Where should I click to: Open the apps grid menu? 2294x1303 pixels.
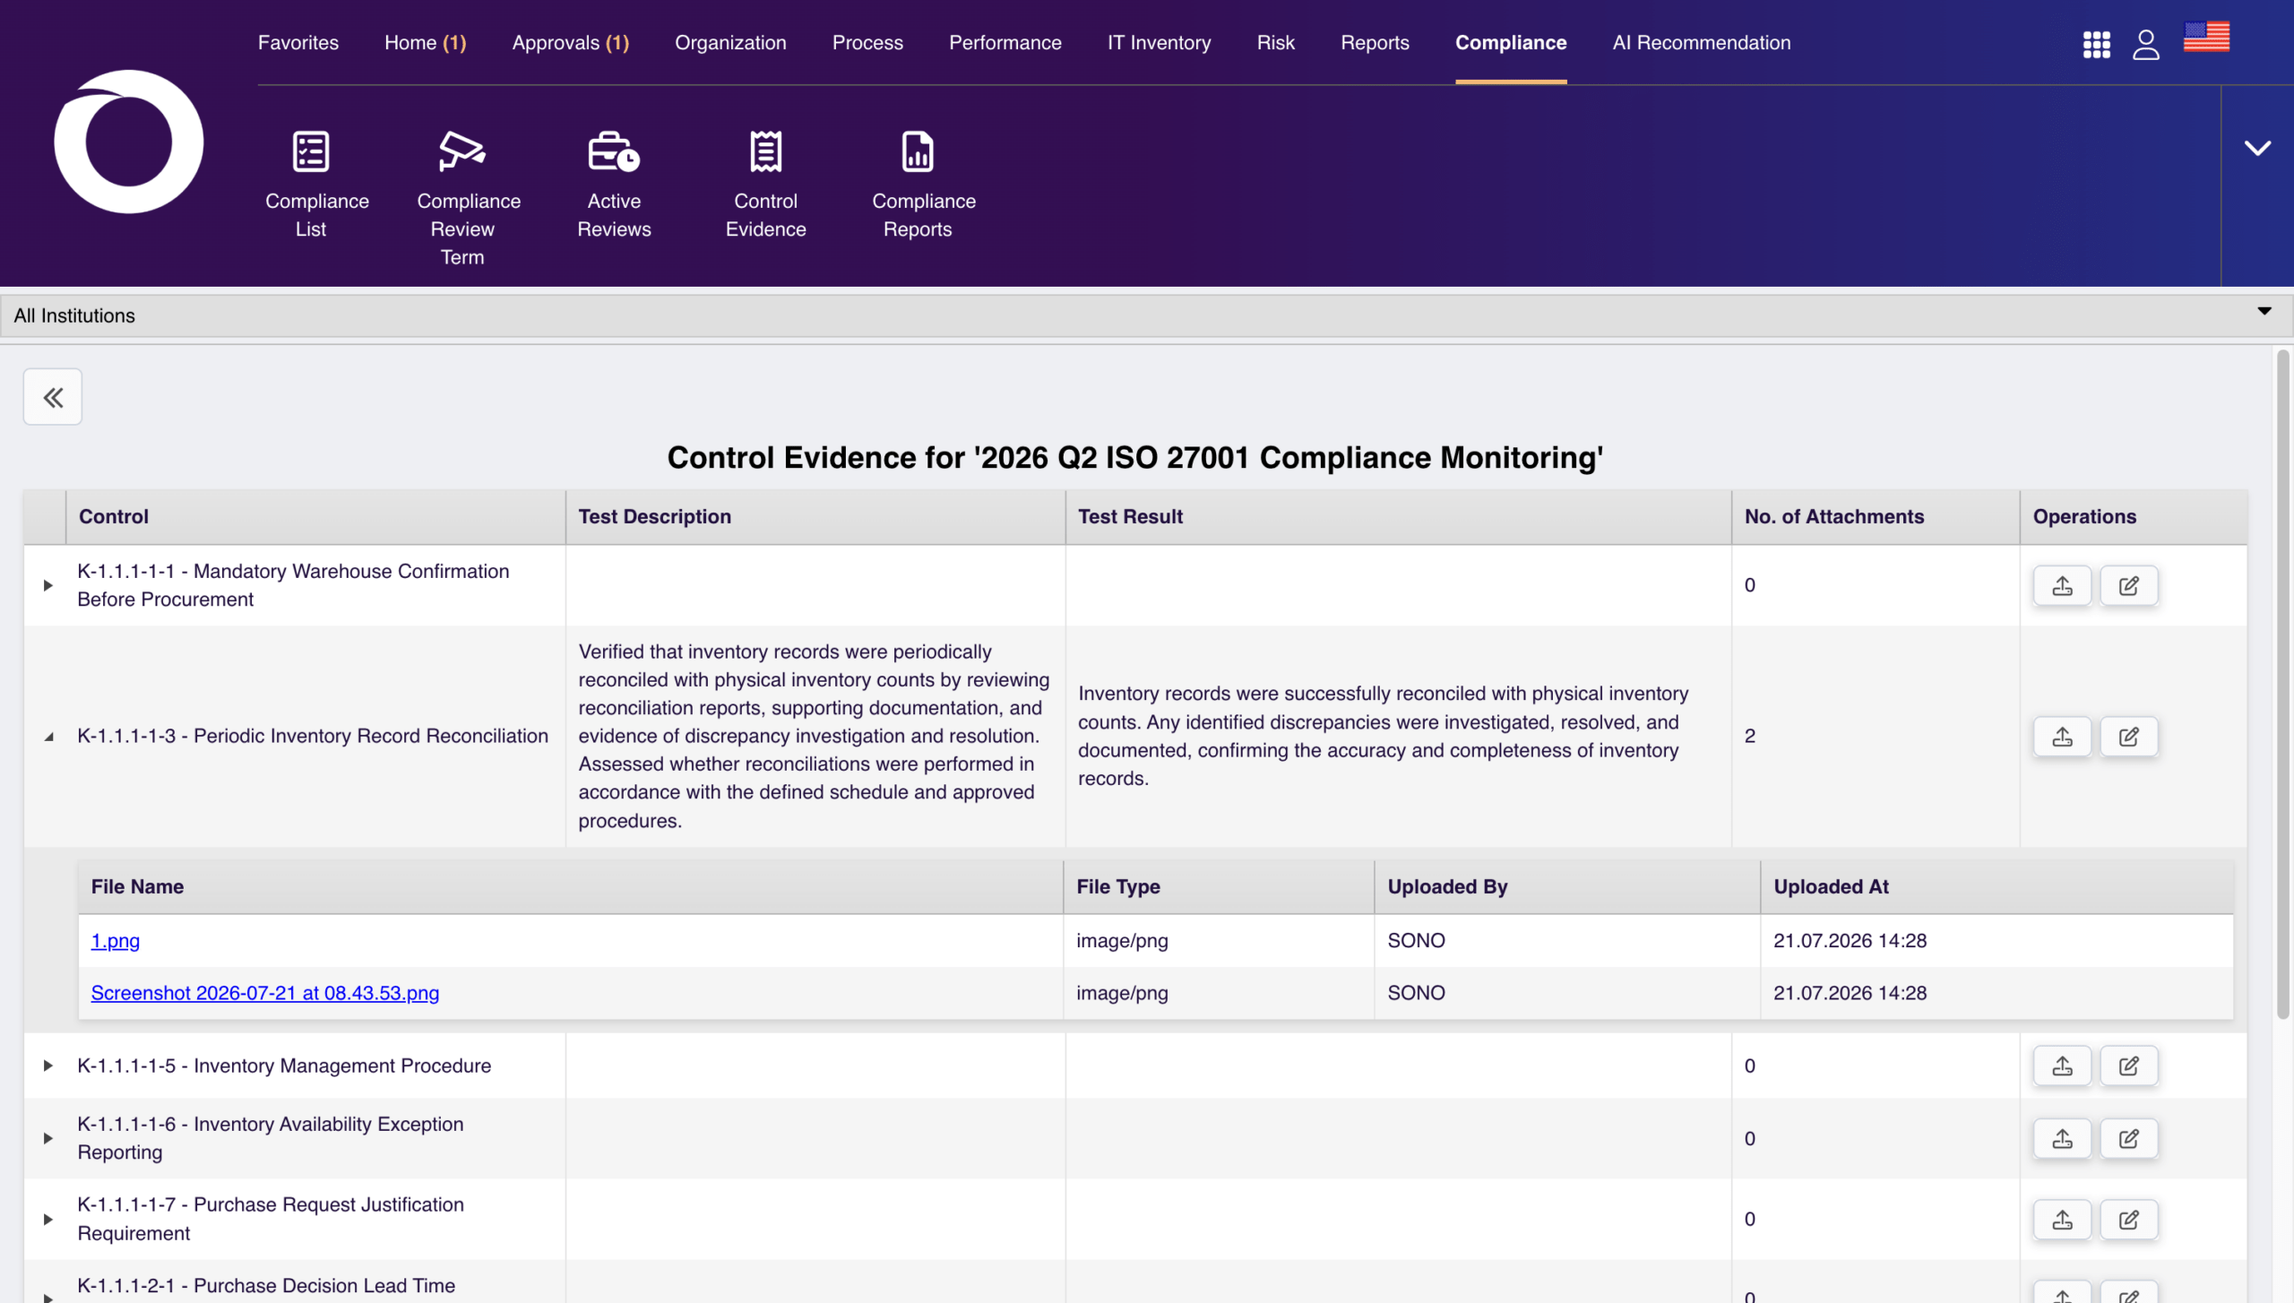(x=2097, y=44)
